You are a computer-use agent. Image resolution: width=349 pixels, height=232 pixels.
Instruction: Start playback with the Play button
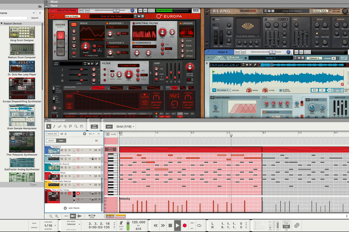pos(177,225)
